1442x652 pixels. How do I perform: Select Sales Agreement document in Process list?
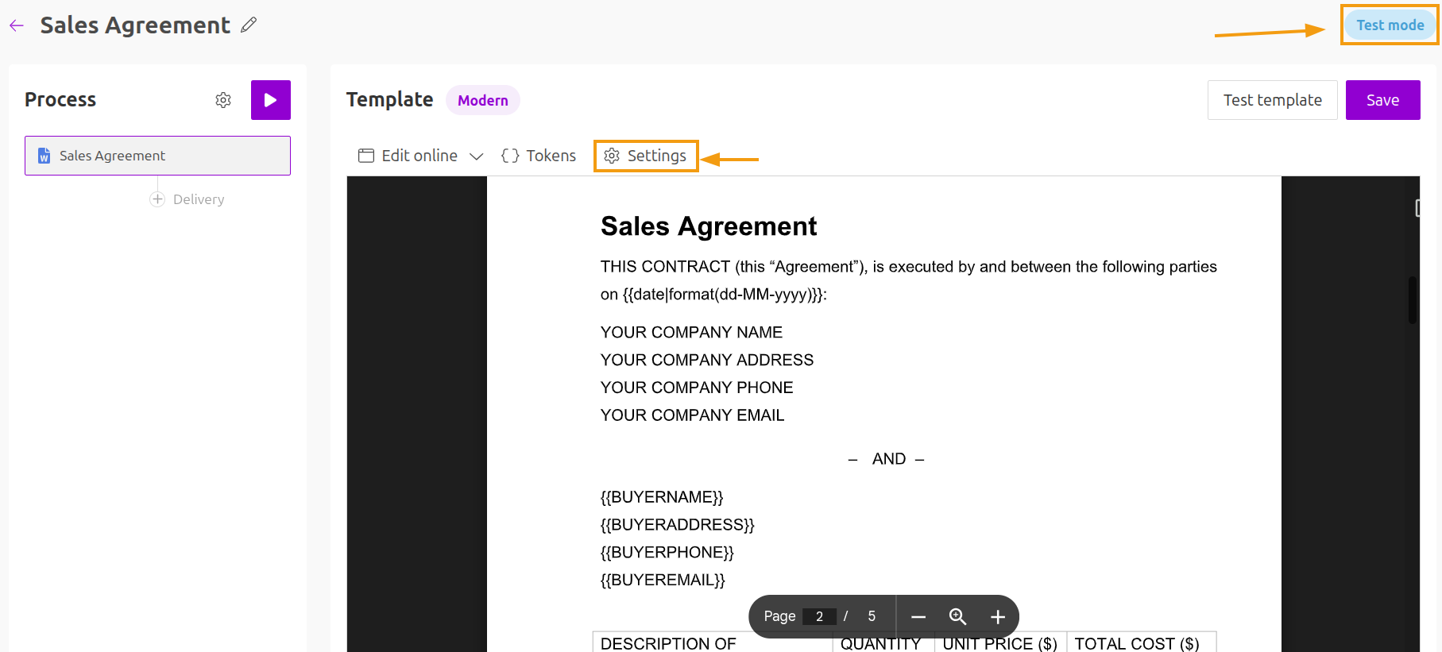pos(157,156)
